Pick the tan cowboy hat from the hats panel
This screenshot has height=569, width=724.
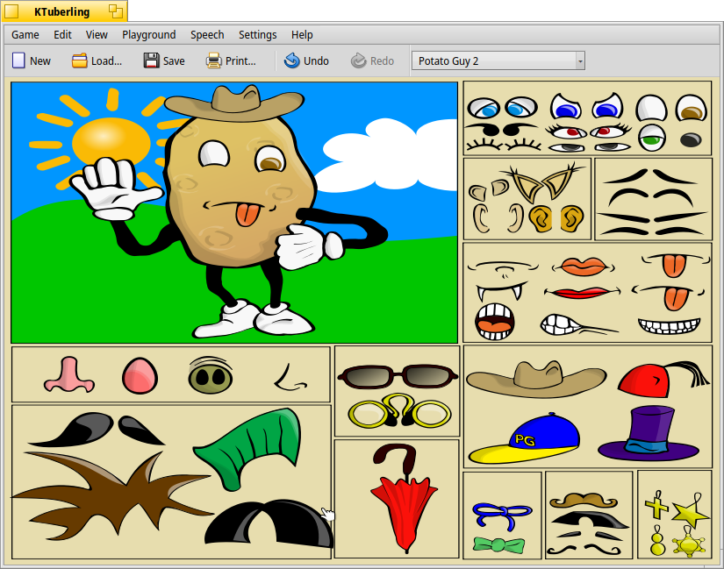[x=536, y=380]
